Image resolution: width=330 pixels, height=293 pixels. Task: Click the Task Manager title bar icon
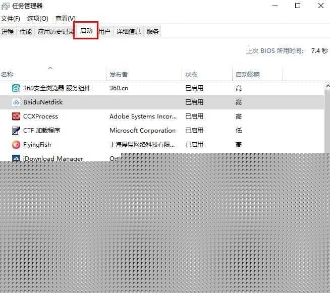click(5, 6)
